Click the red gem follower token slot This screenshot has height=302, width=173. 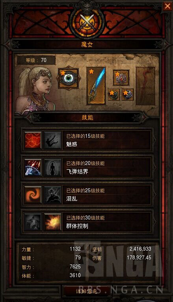121,78
